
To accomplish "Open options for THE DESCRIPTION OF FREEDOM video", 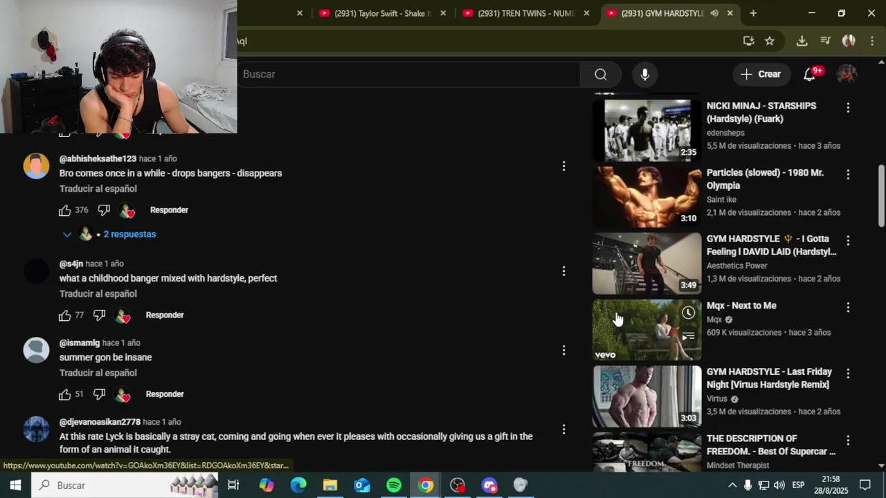I will coord(848,440).
